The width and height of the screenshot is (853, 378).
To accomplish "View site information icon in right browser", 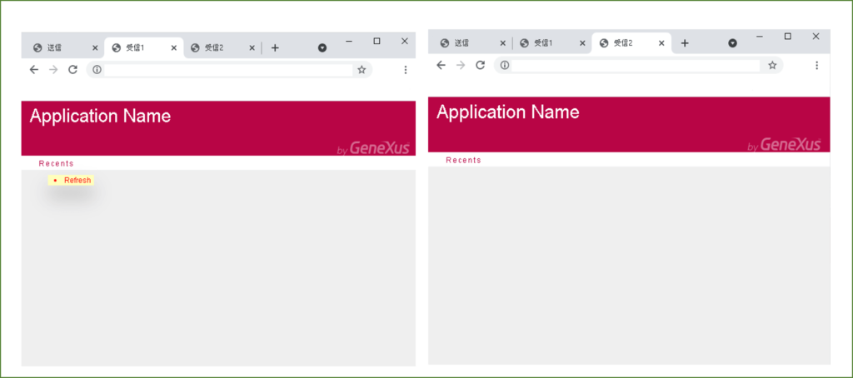I will 505,65.
